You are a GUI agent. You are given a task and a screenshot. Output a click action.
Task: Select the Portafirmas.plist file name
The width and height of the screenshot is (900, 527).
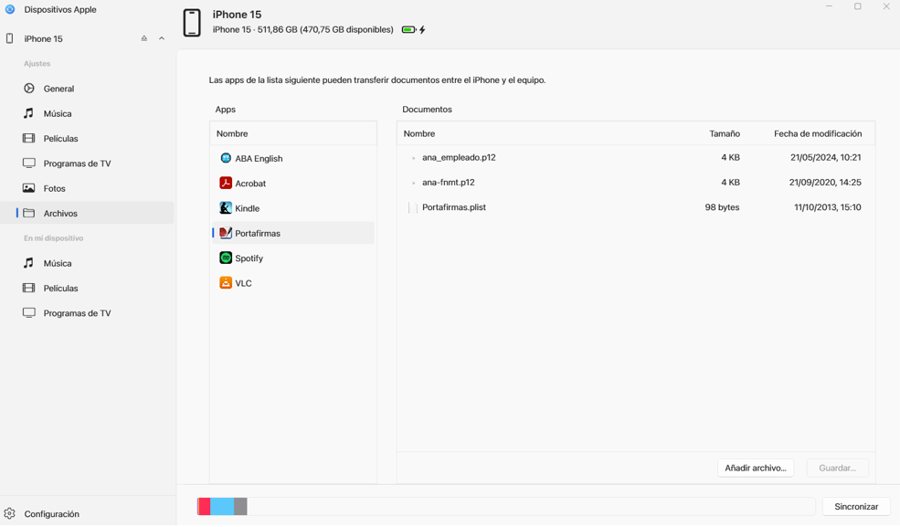pyautogui.click(x=454, y=207)
